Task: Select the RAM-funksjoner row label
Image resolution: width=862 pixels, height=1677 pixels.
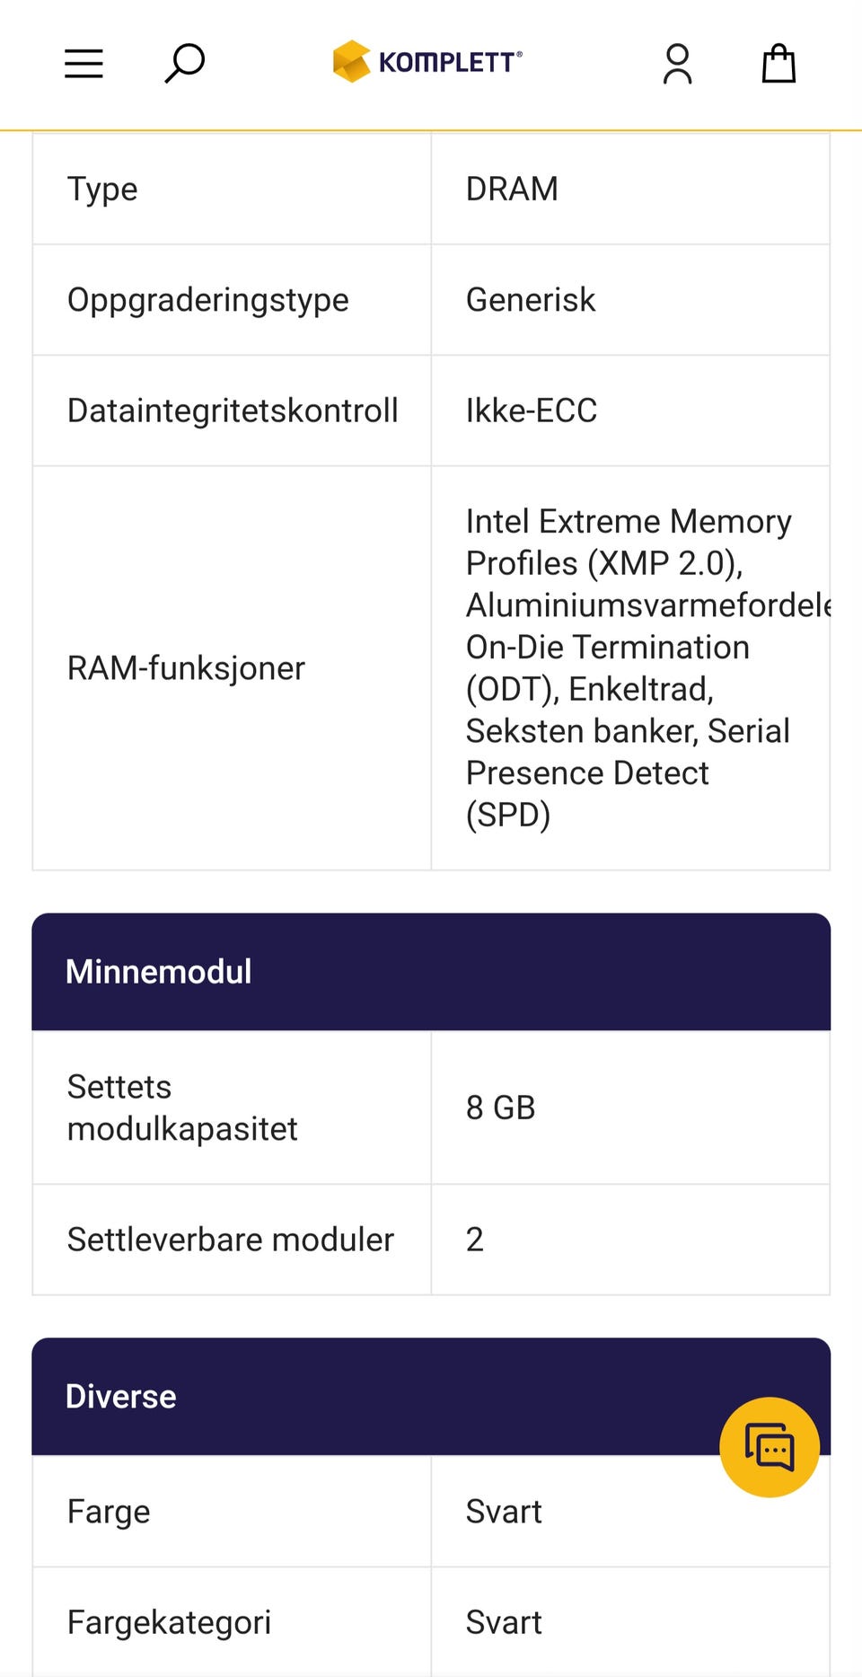Action: (187, 668)
